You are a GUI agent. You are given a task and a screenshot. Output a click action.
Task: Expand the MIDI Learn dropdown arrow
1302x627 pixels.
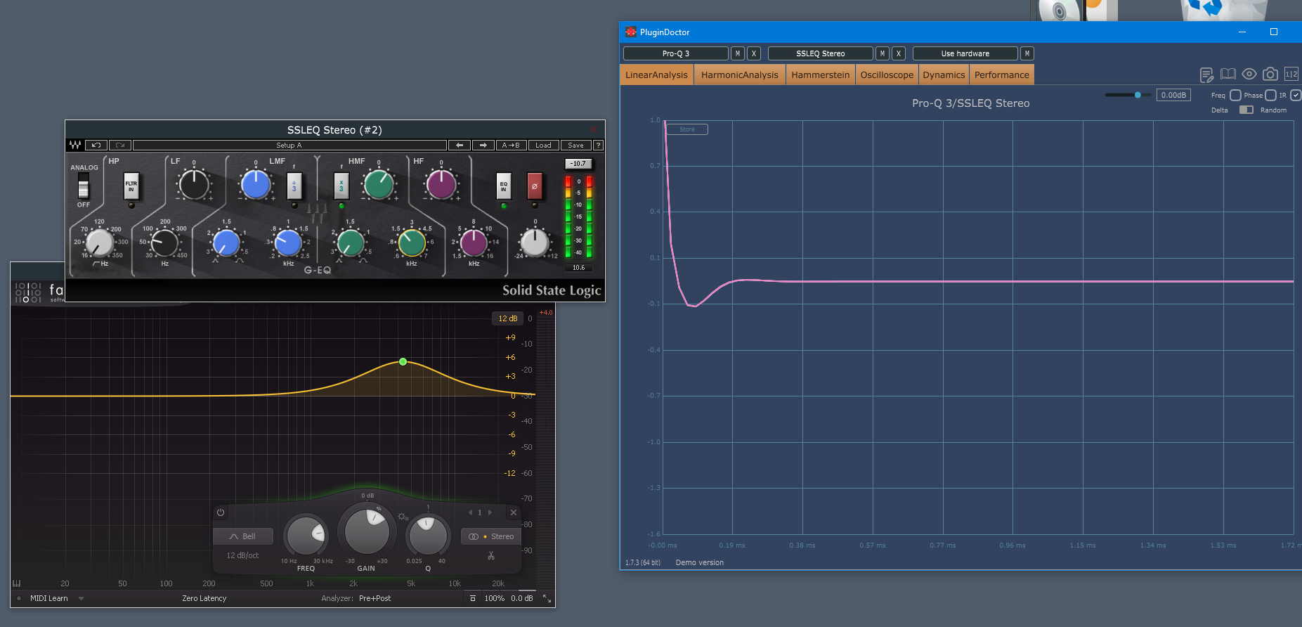pos(81,599)
